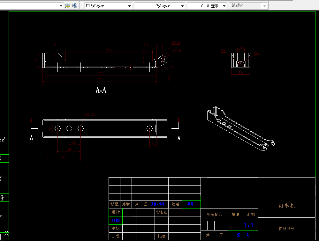The image size is (319, 241).
Task: Select the 20 hole spacing dimension
Action: pos(69,149)
